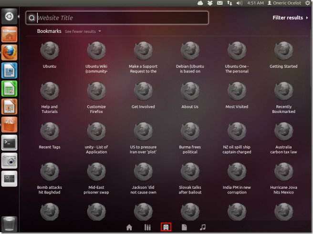
Task: Open the Dropbox indicator in top panel
Action: [x=210, y=3]
